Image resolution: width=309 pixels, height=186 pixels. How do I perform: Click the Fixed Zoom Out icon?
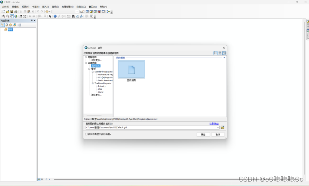[25, 16]
